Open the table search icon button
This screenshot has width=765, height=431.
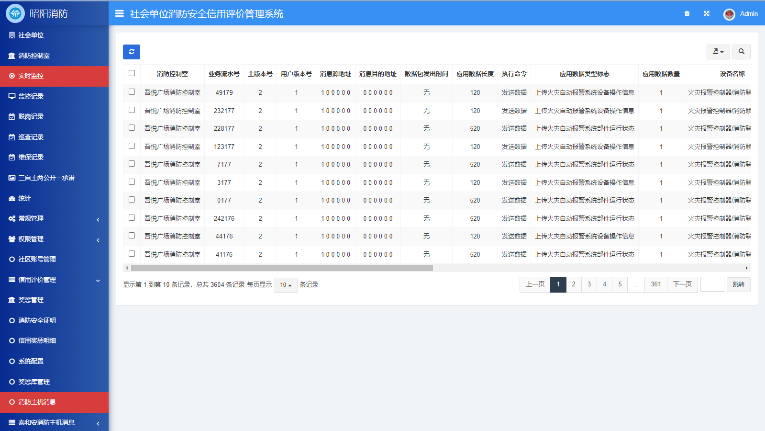[742, 52]
